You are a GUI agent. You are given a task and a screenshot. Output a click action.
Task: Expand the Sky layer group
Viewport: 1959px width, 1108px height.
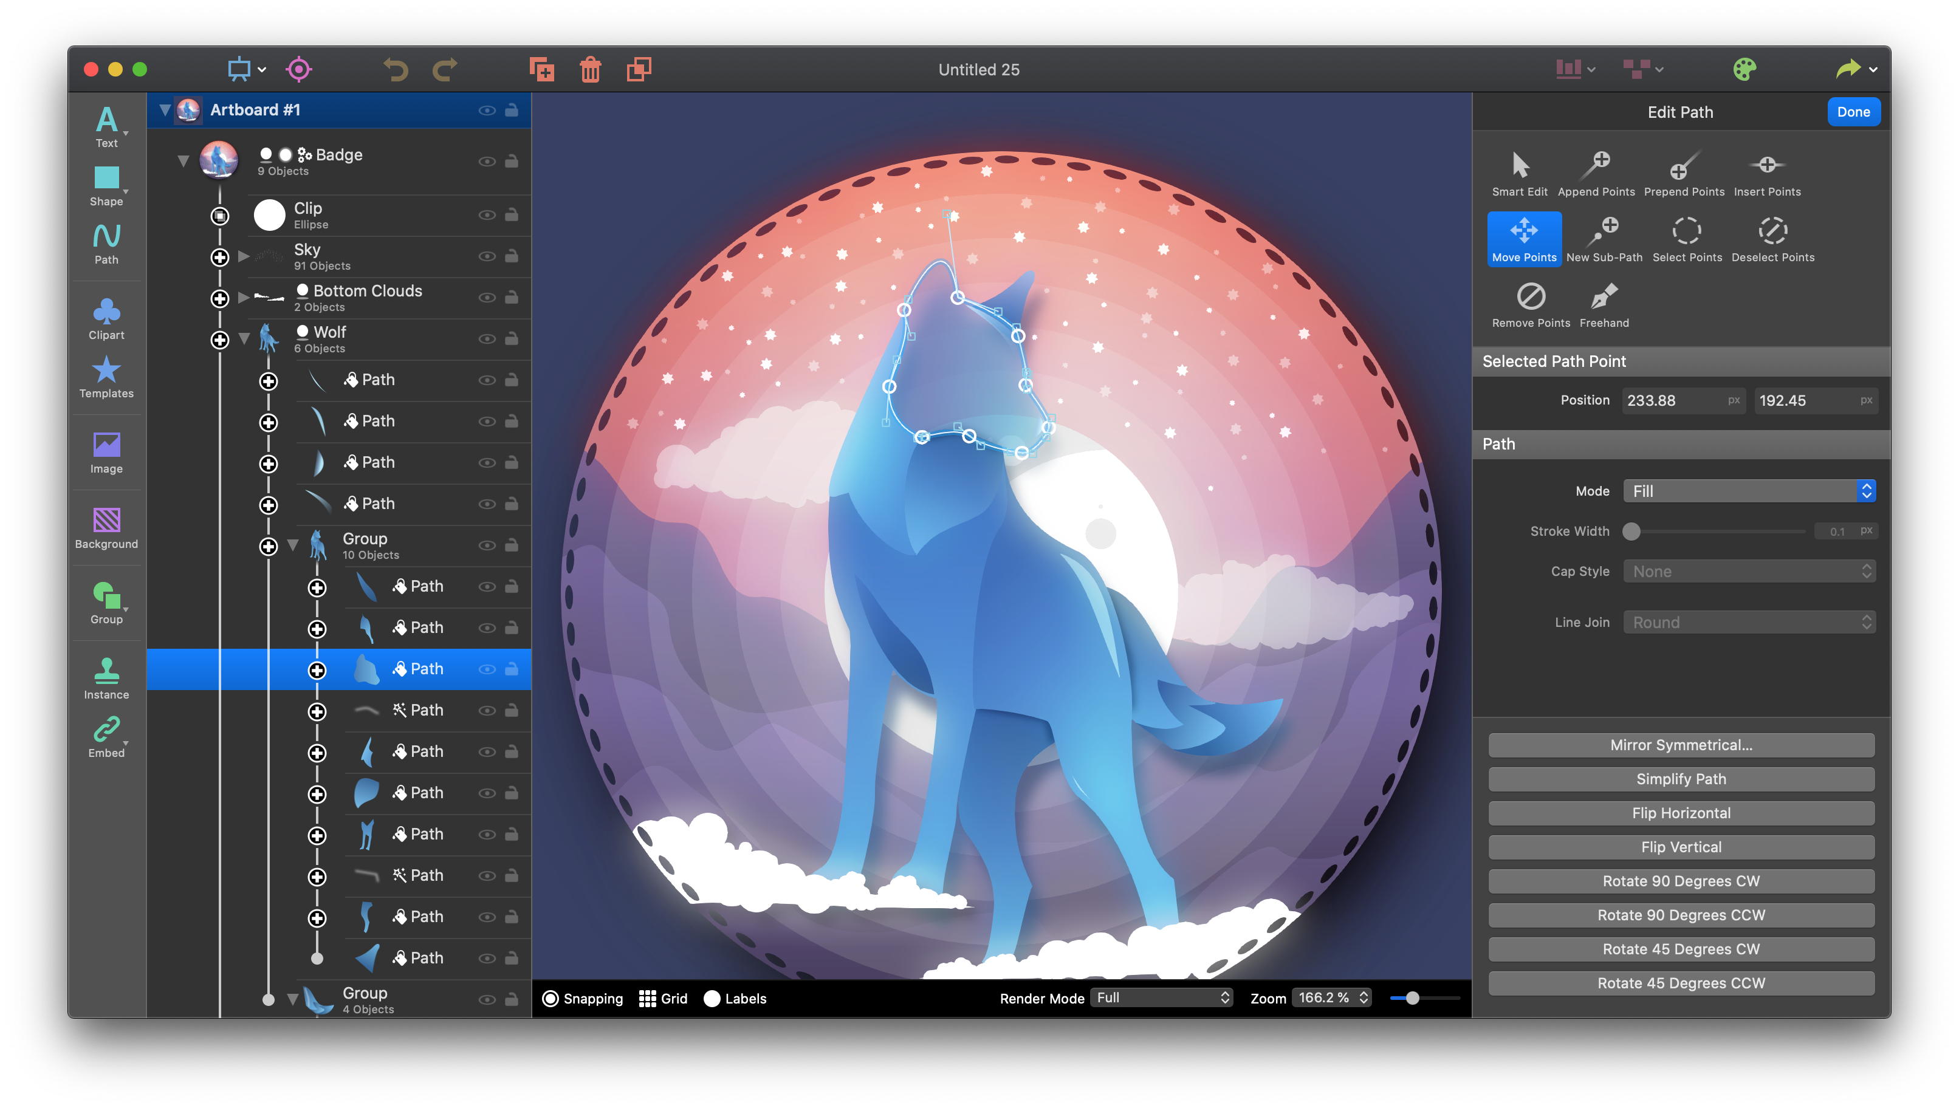pyautogui.click(x=244, y=256)
